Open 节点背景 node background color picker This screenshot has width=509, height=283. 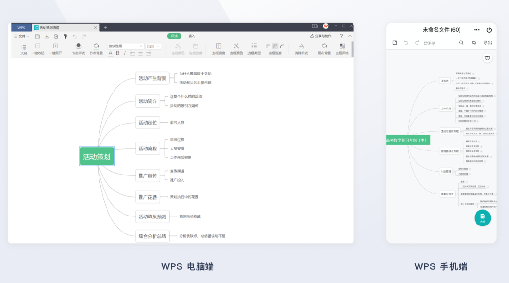[96, 46]
